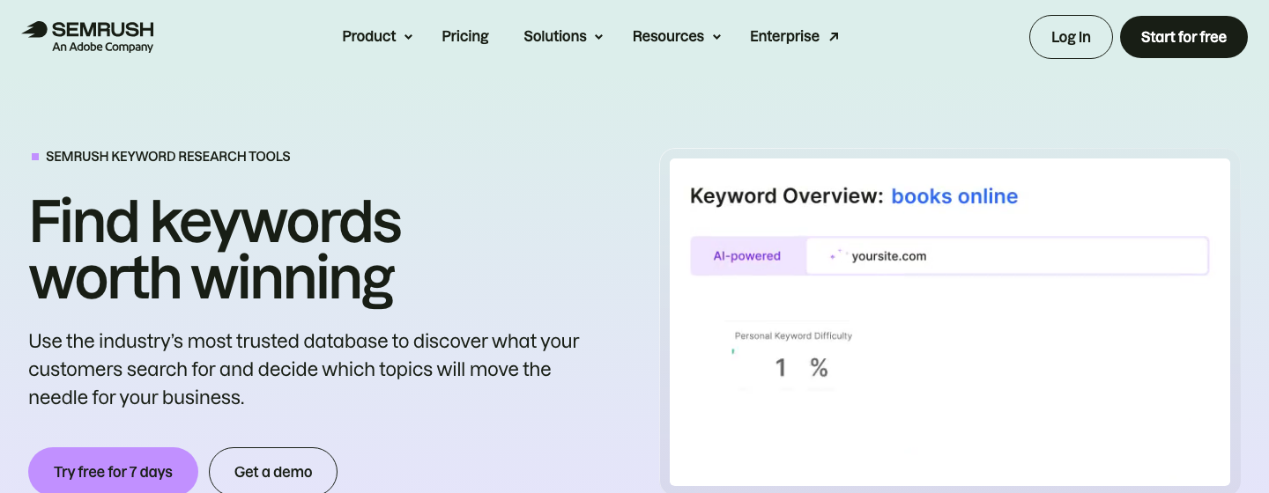Viewport: 1269px width, 493px height.
Task: Expand the Solutions dropdown chevron
Action: (x=598, y=37)
